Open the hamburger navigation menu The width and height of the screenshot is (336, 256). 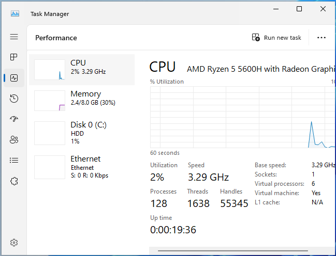coord(14,37)
